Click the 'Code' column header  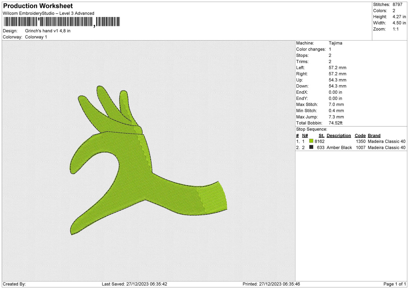(x=360, y=135)
